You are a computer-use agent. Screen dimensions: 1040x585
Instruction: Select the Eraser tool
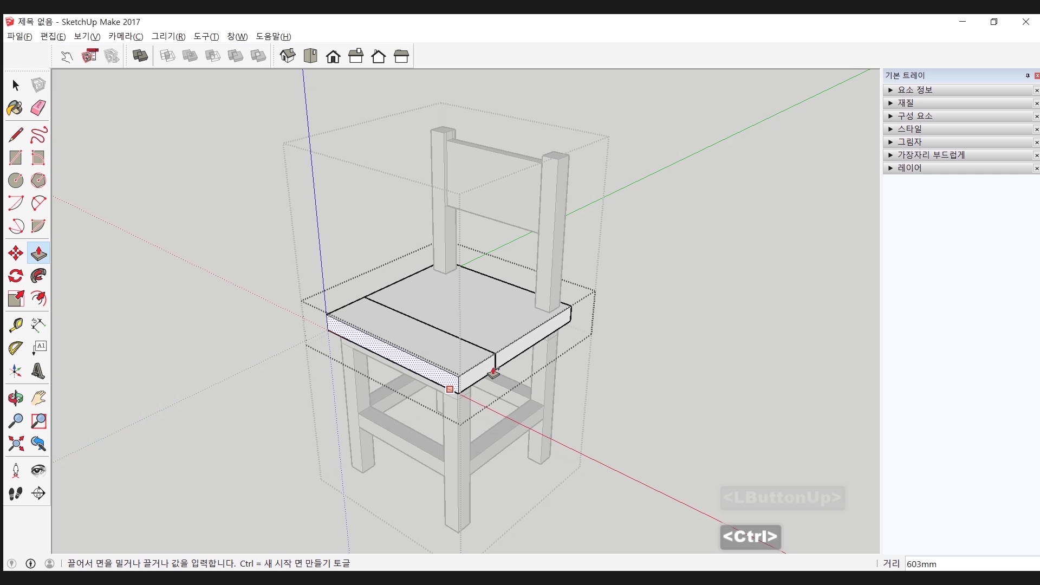(38, 108)
